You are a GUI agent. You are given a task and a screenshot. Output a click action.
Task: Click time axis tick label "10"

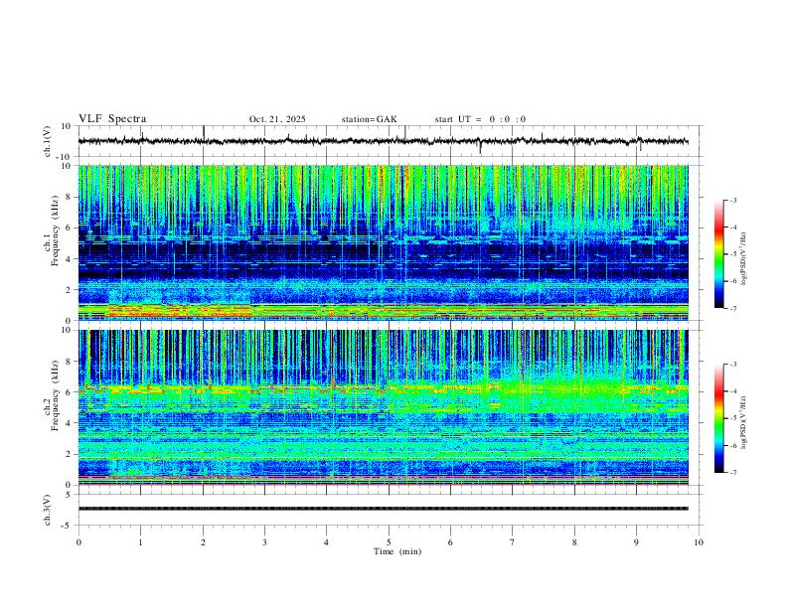click(x=699, y=542)
